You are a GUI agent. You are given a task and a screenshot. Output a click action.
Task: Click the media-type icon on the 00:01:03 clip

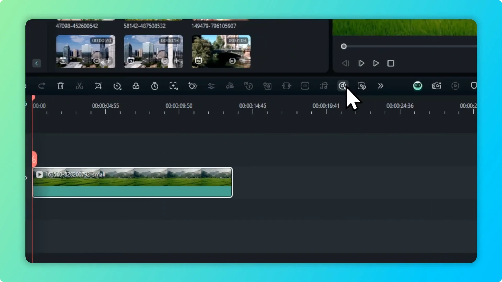[x=198, y=61]
